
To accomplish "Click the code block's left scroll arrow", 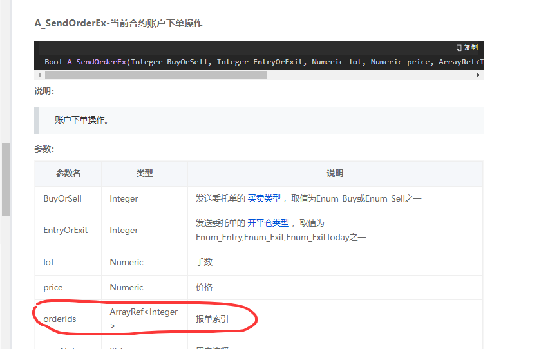I will [39, 75].
